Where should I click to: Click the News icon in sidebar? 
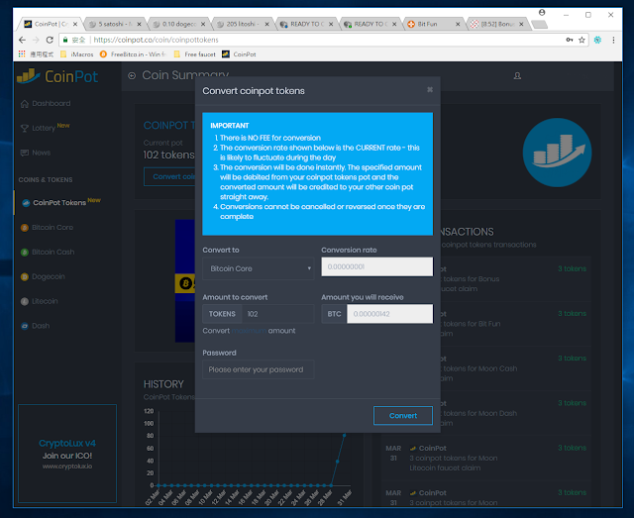point(25,153)
